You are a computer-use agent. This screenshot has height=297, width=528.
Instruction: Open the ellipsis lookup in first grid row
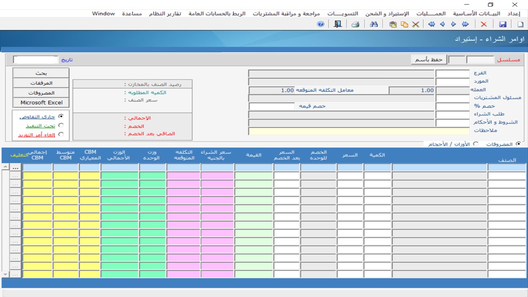pyautogui.click(x=16, y=168)
